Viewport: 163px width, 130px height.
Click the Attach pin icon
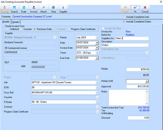click(x=44, y=7)
